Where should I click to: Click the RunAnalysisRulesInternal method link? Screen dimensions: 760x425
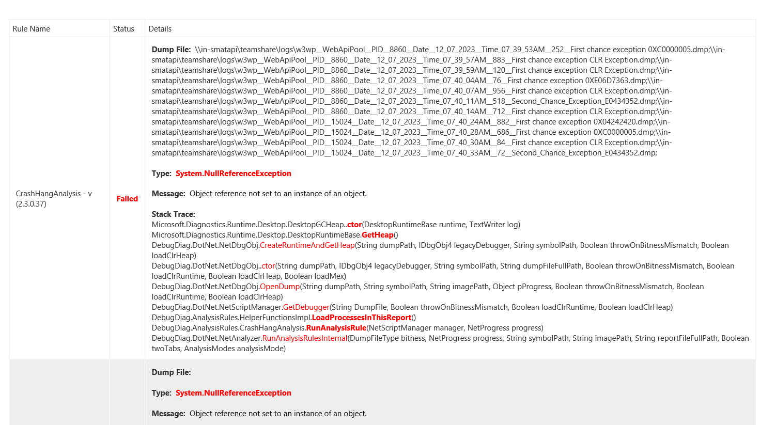306,338
